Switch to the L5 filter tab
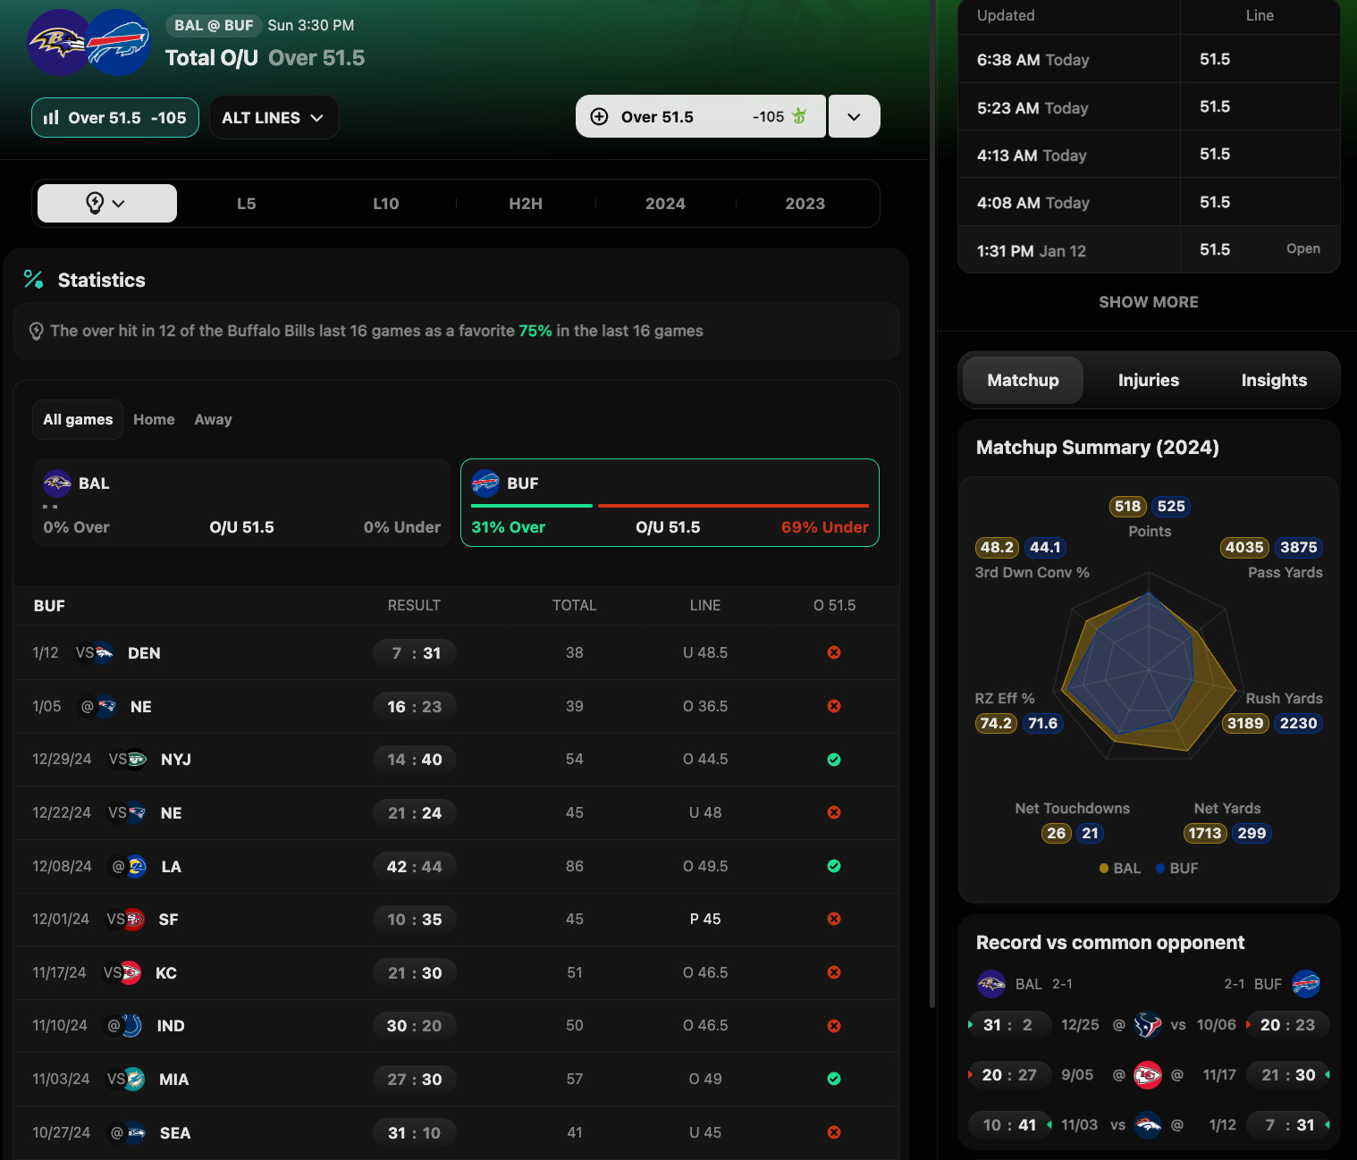 pyautogui.click(x=247, y=204)
